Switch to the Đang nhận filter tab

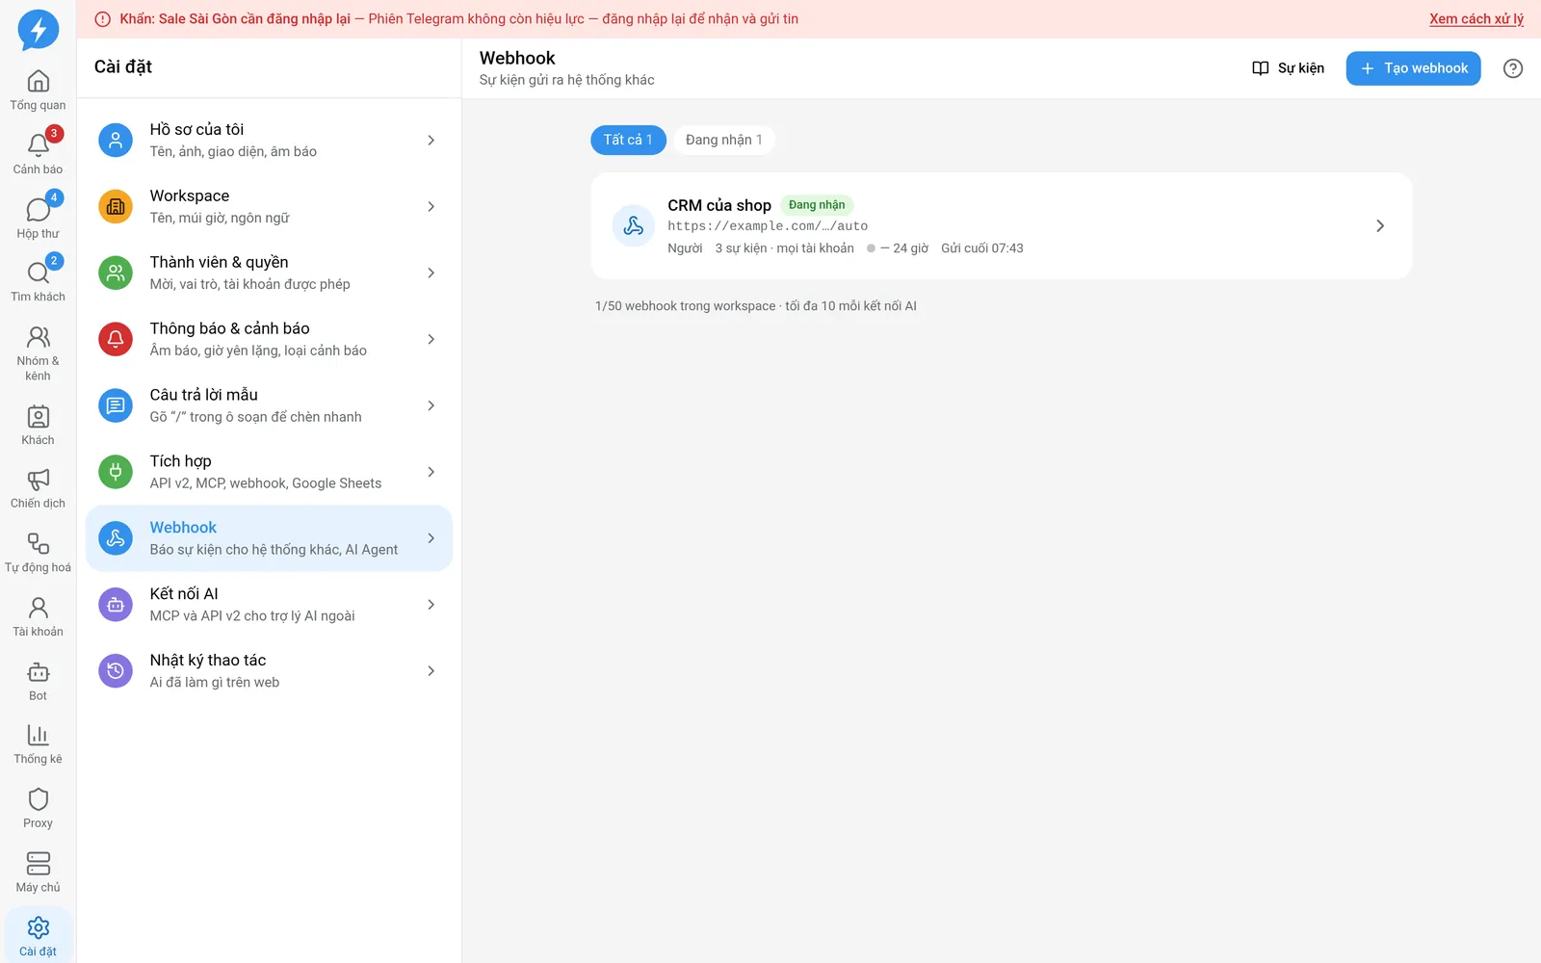724,140
